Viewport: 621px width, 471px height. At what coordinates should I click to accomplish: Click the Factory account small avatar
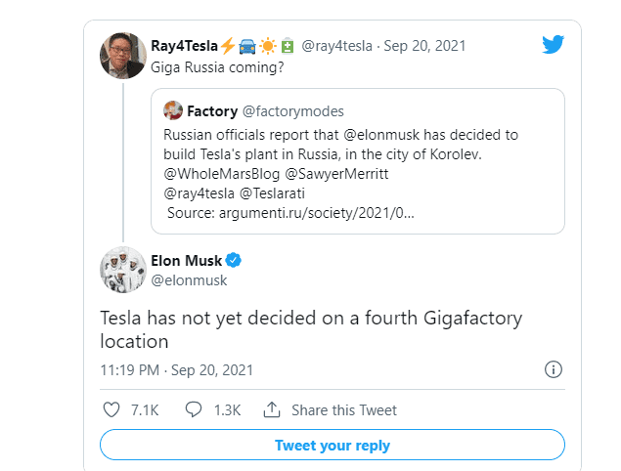[x=172, y=110]
